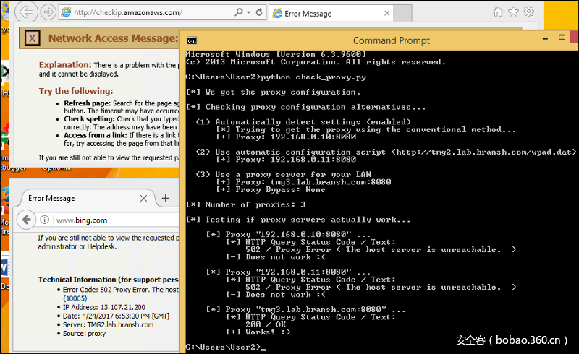
Task: Click the search magnifier in IE address bar
Action: tap(240, 13)
